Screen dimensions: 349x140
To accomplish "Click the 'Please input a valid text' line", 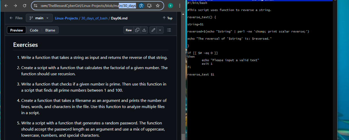I will [230, 60].
